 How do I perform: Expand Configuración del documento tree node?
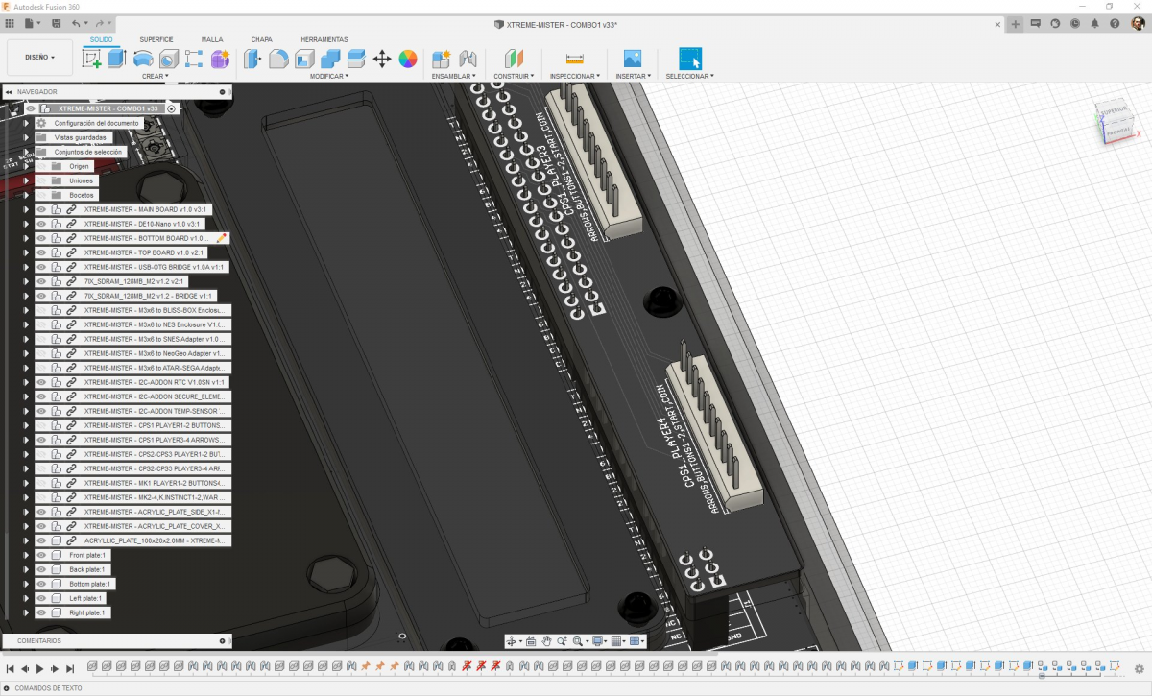[27, 123]
